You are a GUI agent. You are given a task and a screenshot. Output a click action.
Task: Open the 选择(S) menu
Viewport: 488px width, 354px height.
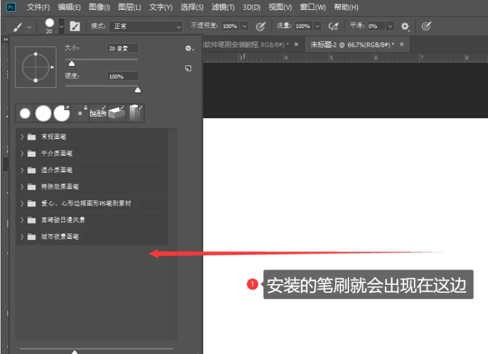tap(192, 7)
